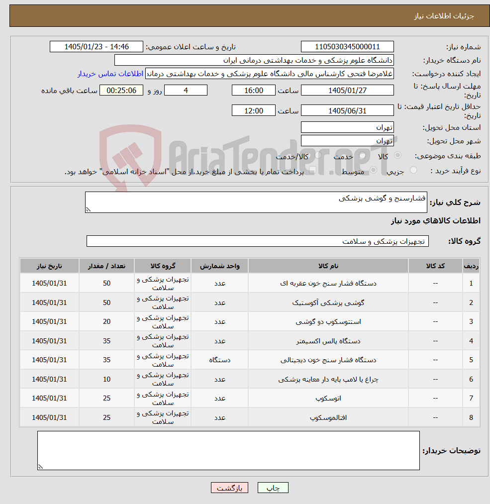This screenshot has height=504, width=490.
Task: Click the گروه کالا column header
Action: tap(163, 266)
